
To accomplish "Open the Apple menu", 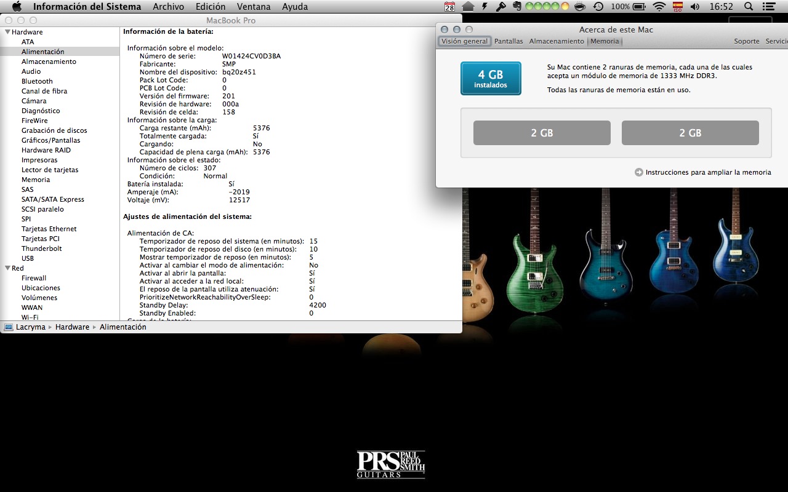I will (x=17, y=7).
